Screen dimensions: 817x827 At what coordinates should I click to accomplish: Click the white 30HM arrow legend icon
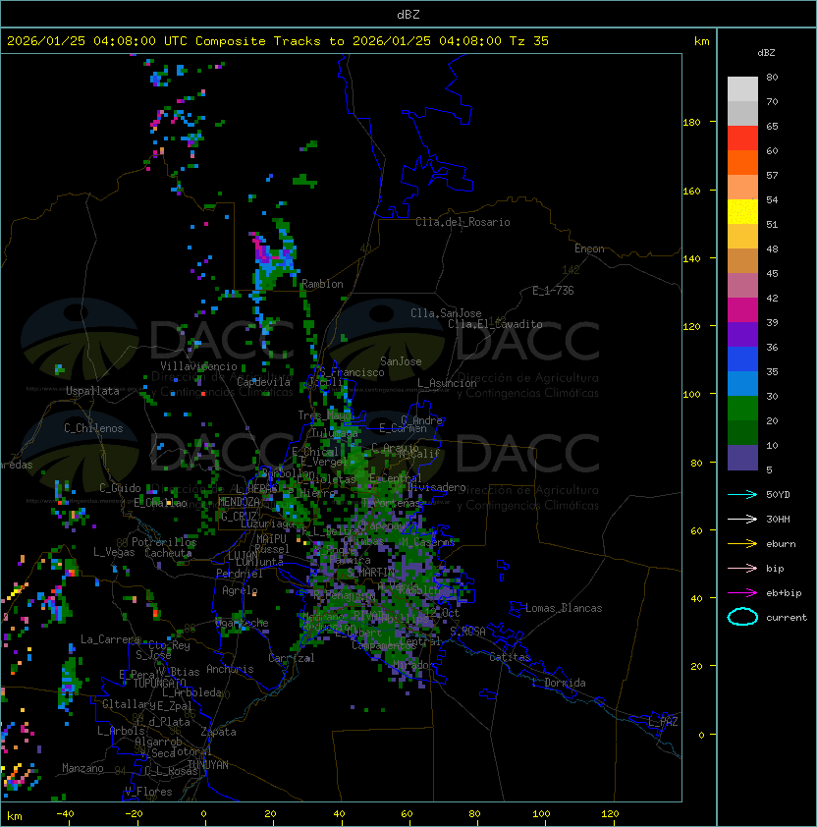742,520
